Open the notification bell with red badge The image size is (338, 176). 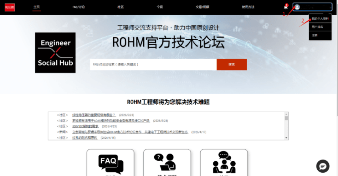(286, 7)
